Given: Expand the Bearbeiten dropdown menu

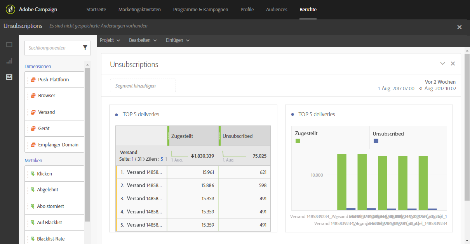Looking at the screenshot, I should click(143, 40).
